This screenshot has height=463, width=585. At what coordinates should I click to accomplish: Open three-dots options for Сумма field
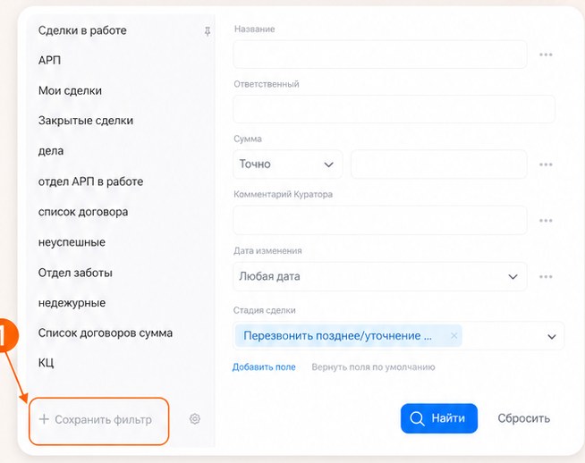click(546, 164)
